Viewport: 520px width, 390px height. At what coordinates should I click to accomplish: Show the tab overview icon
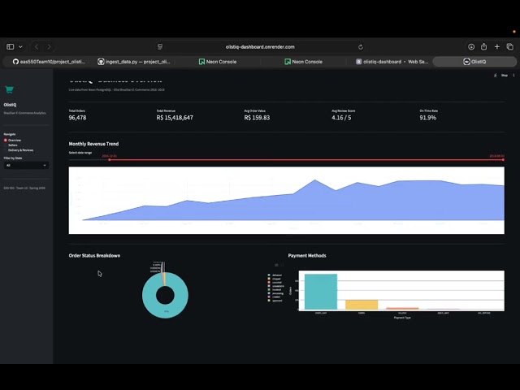[x=510, y=47]
